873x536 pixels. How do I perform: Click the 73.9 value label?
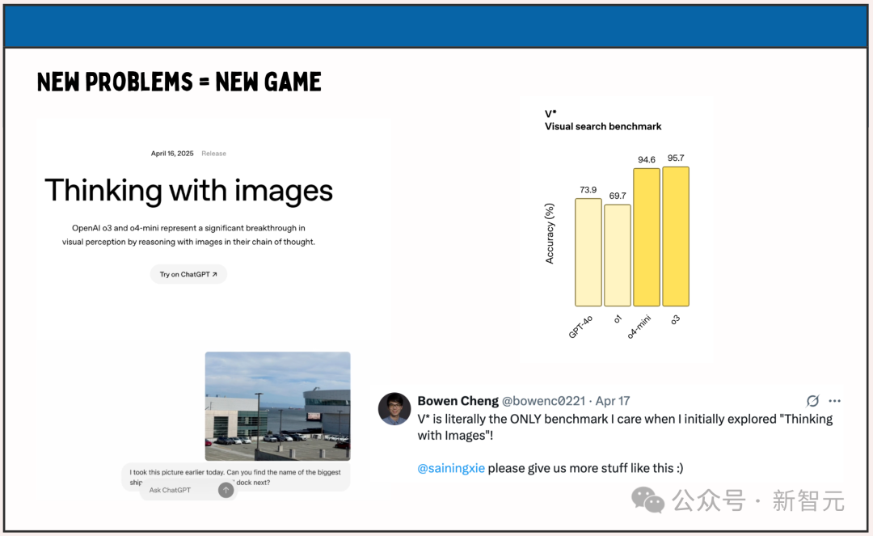click(588, 190)
